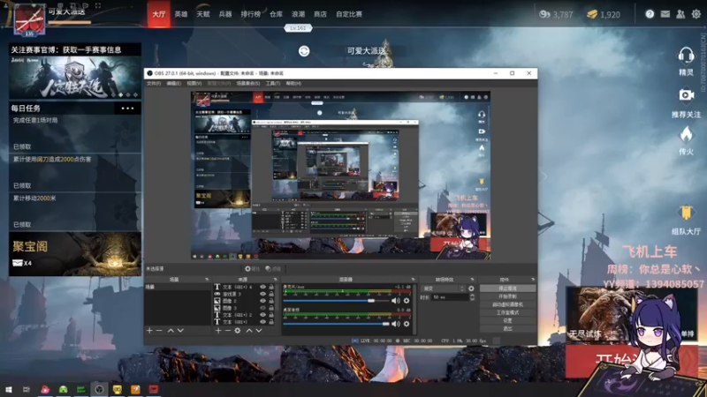707x397 pixels.
Task: Toggle lock on 图像 2 source
Action: pyautogui.click(x=271, y=301)
